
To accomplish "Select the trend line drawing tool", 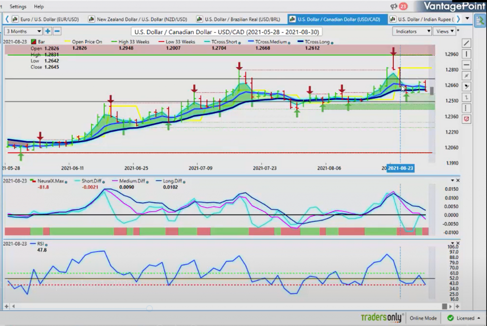I will [x=466, y=43].
